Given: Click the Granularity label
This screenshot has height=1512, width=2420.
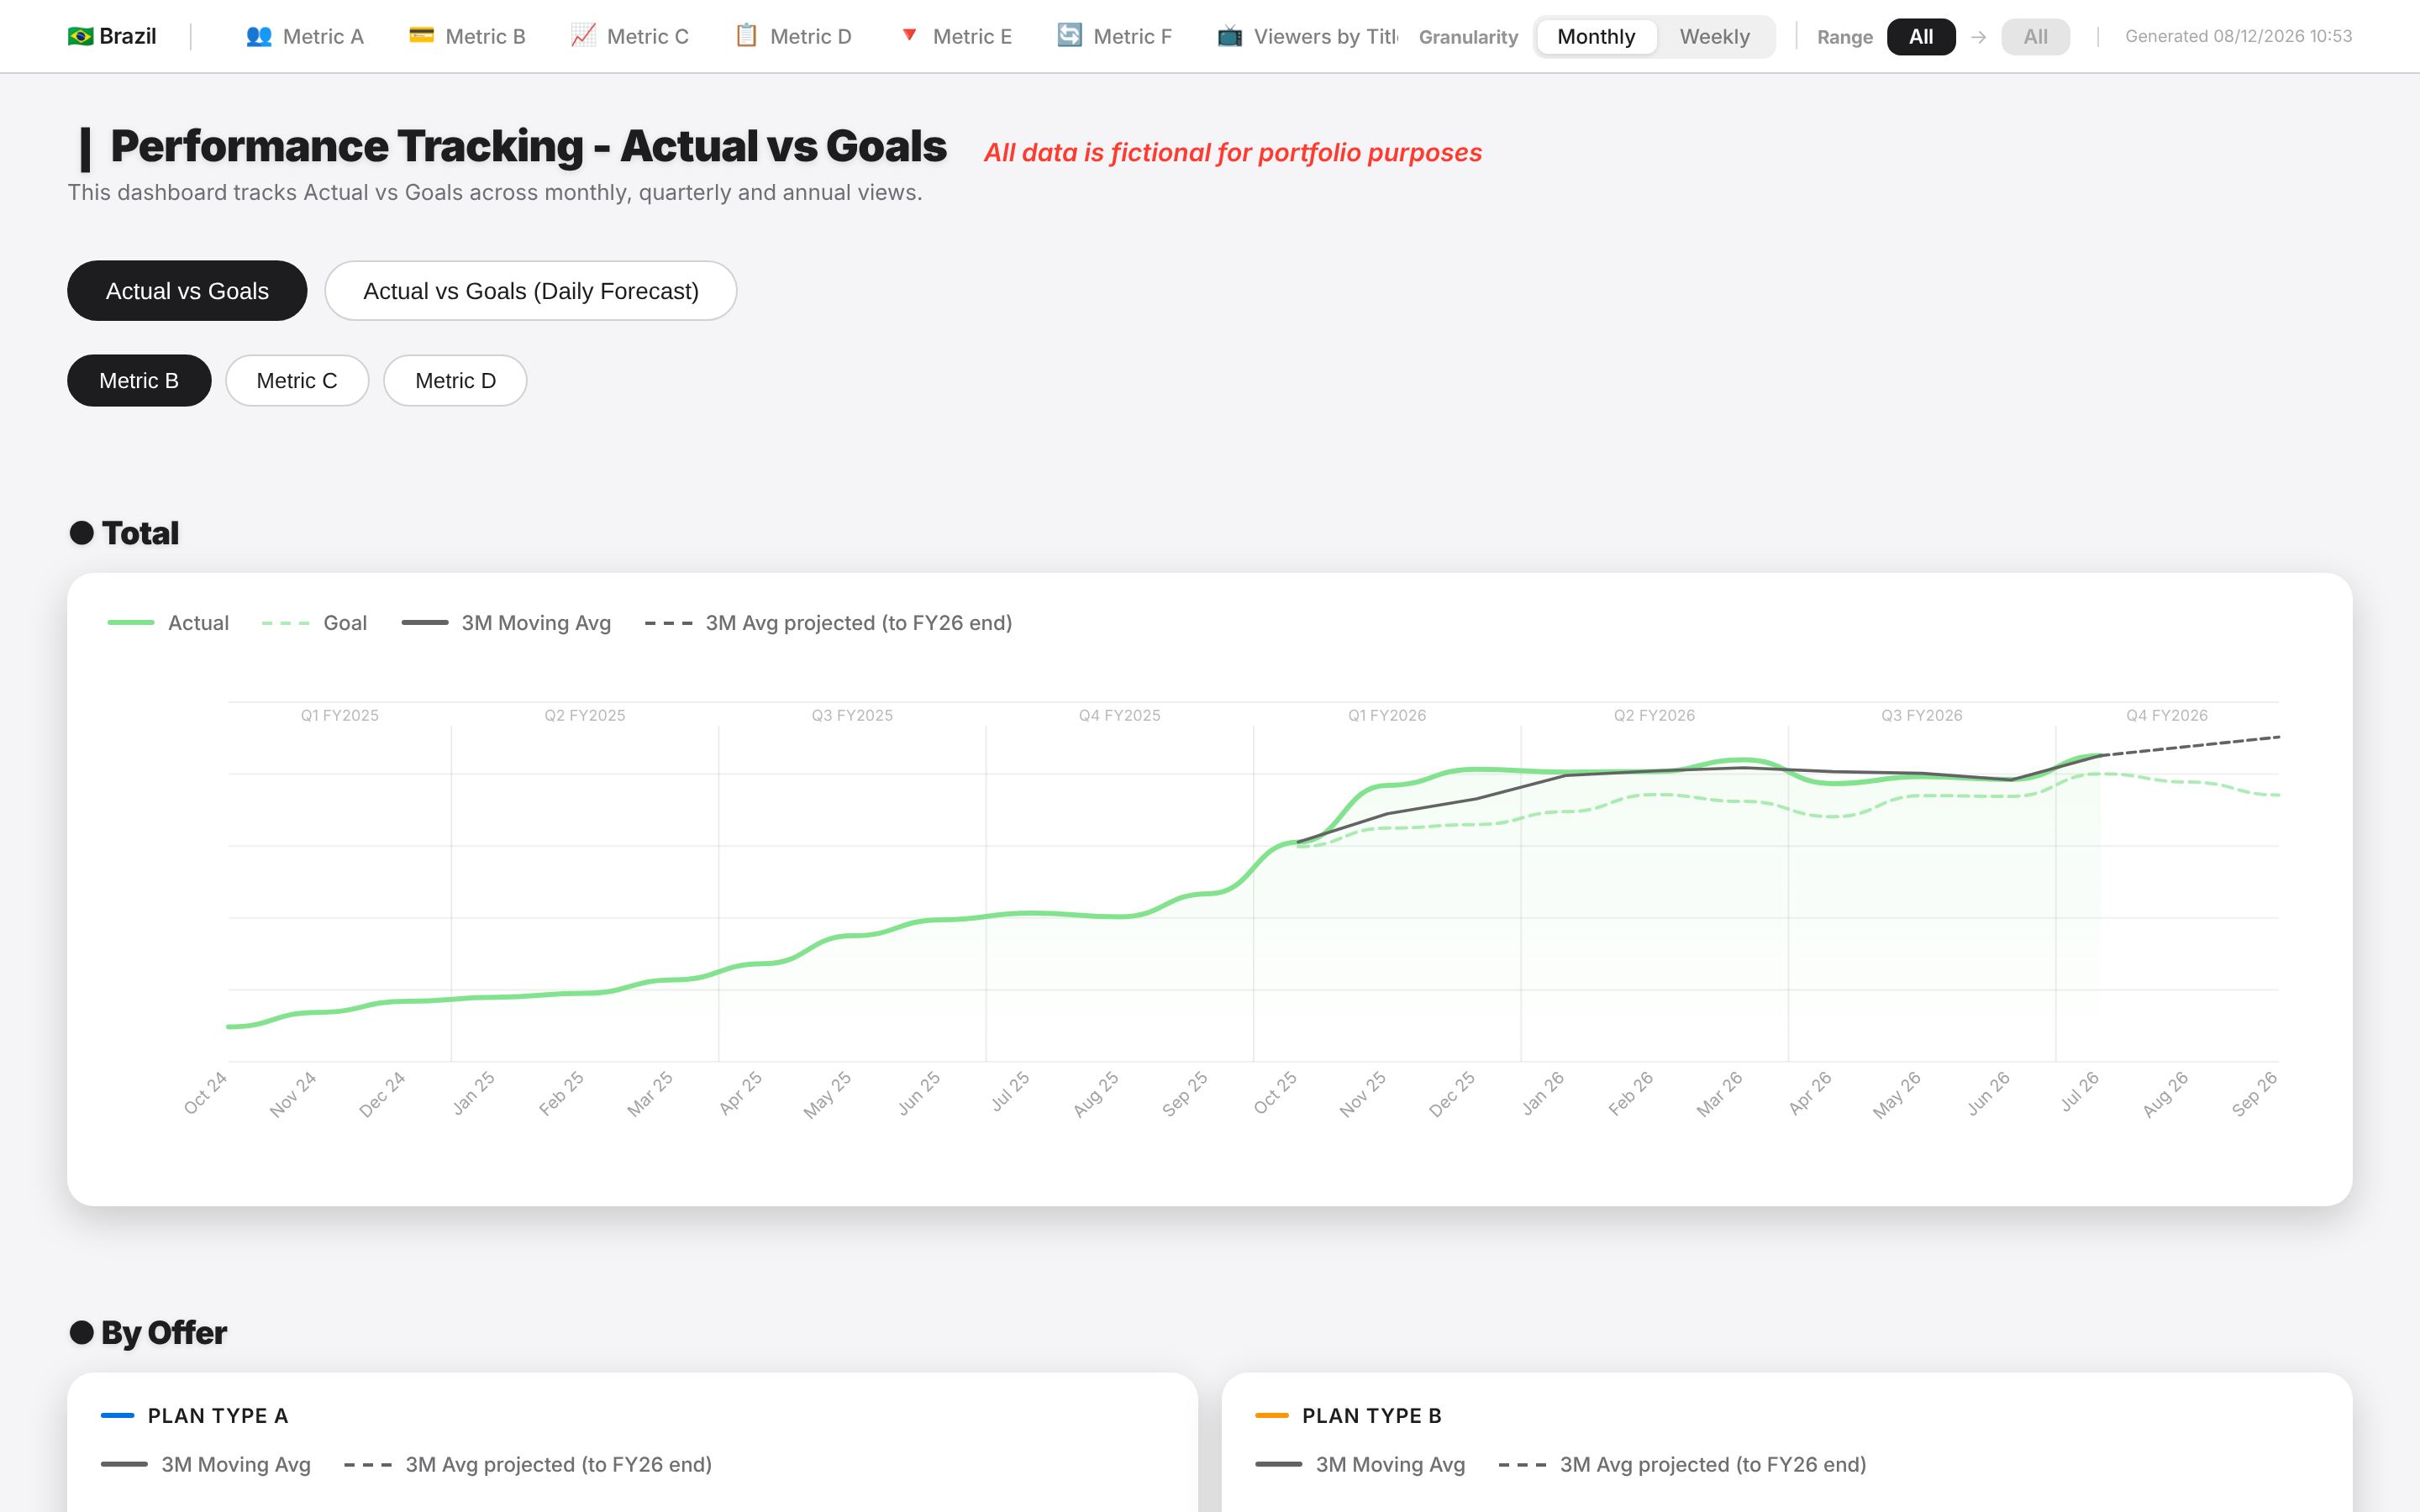Looking at the screenshot, I should coord(1468,37).
